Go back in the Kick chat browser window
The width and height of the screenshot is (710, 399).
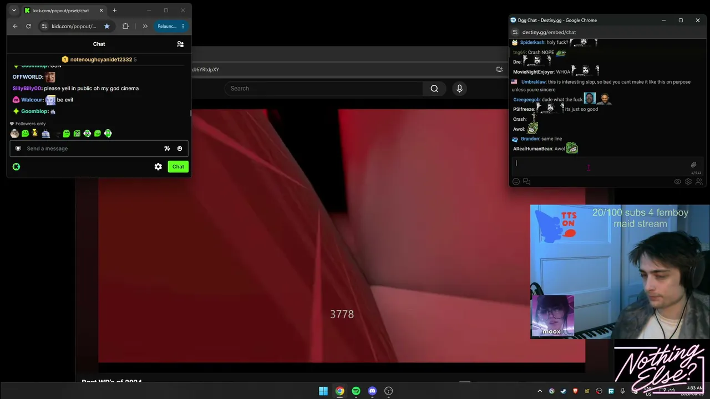(x=15, y=26)
